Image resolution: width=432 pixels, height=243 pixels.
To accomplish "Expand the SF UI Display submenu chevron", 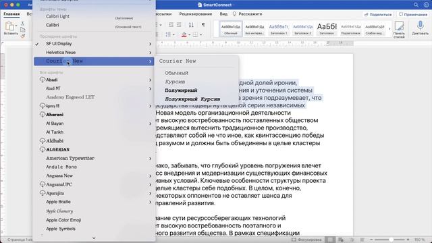I will coord(150,44).
